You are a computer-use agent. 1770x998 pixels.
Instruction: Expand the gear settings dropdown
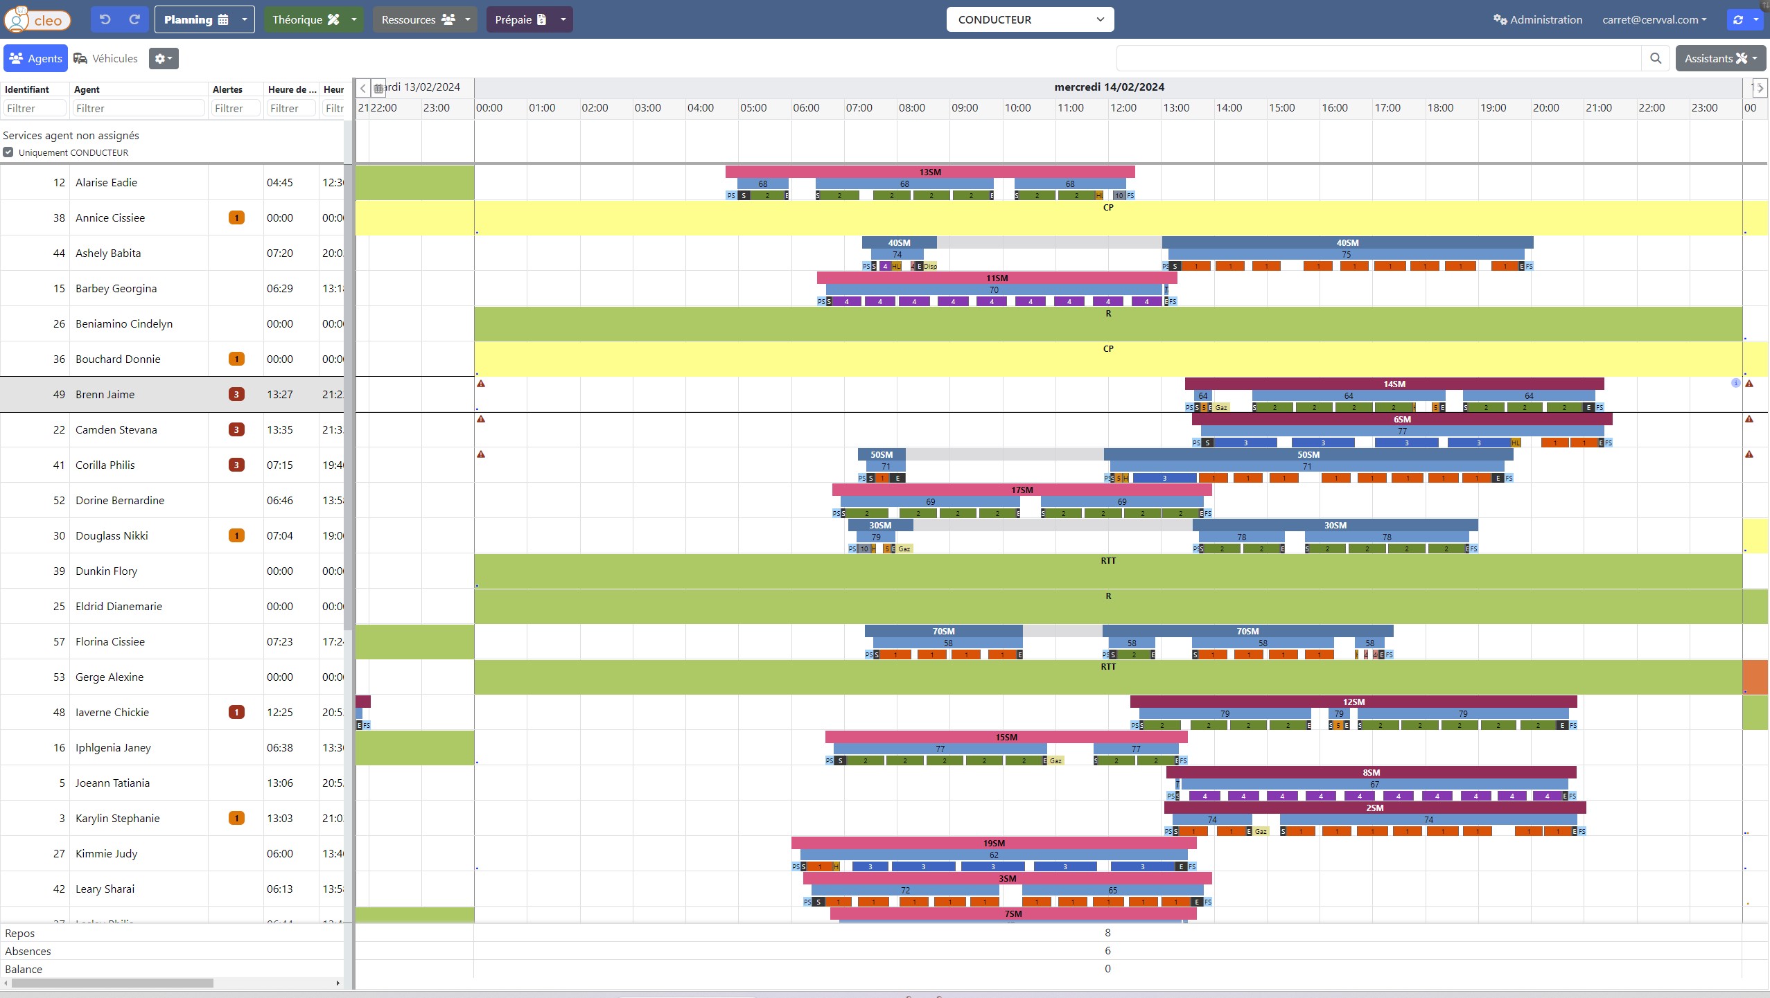click(164, 59)
